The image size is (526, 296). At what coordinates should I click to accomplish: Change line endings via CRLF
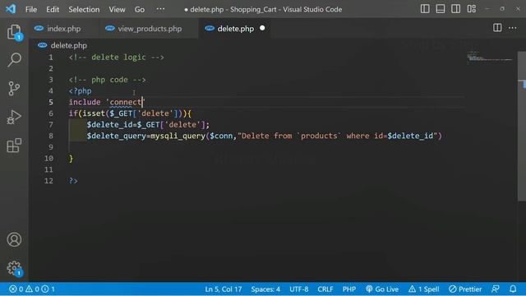point(325,289)
